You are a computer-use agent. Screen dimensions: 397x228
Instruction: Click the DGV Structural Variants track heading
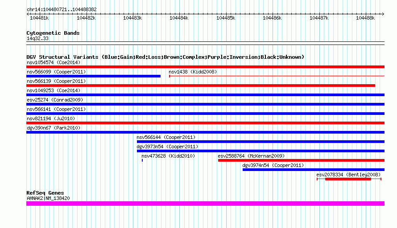[x=165, y=57]
